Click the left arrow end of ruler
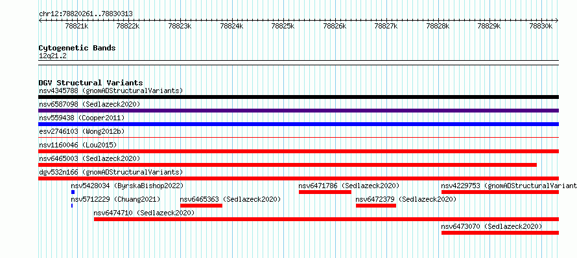The height and width of the screenshot is (258, 577). (x=40, y=21)
